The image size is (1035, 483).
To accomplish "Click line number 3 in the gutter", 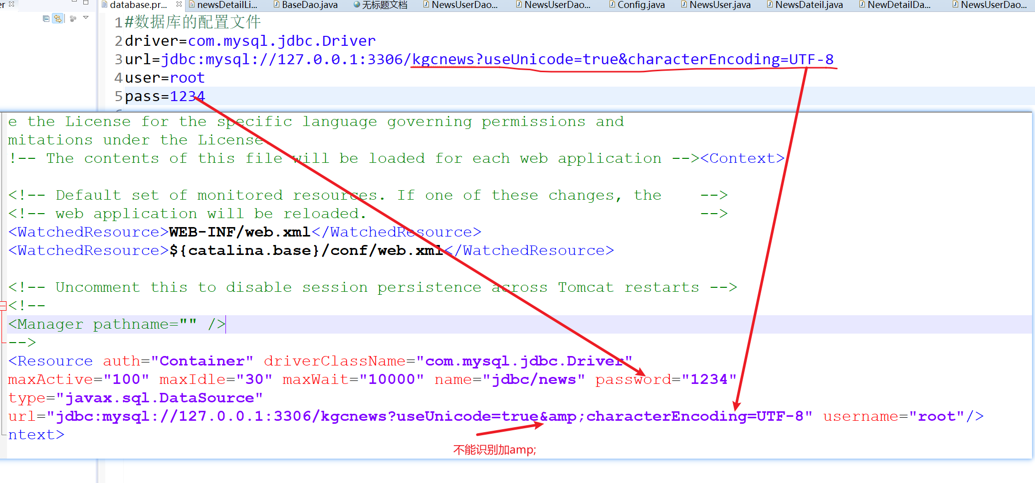I will coord(118,59).
